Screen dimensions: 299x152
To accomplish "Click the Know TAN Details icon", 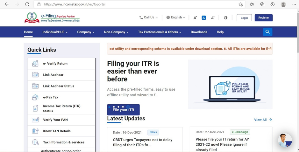I will (35, 131).
